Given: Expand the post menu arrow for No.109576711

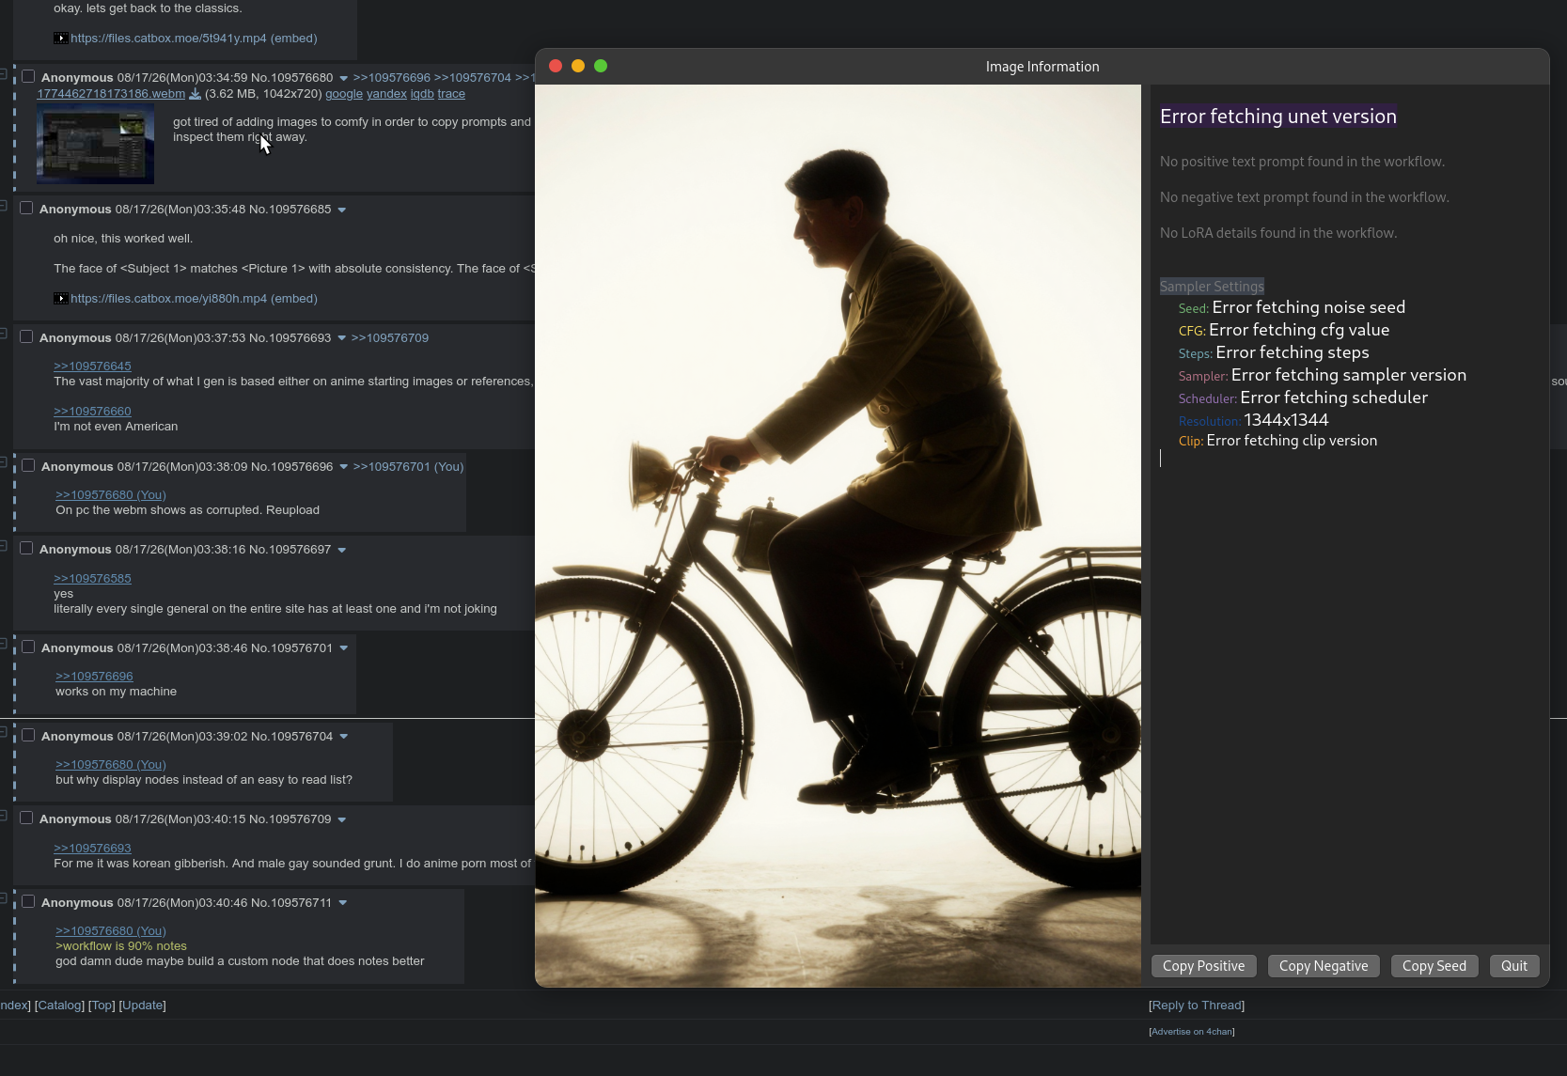Looking at the screenshot, I should 343,903.
